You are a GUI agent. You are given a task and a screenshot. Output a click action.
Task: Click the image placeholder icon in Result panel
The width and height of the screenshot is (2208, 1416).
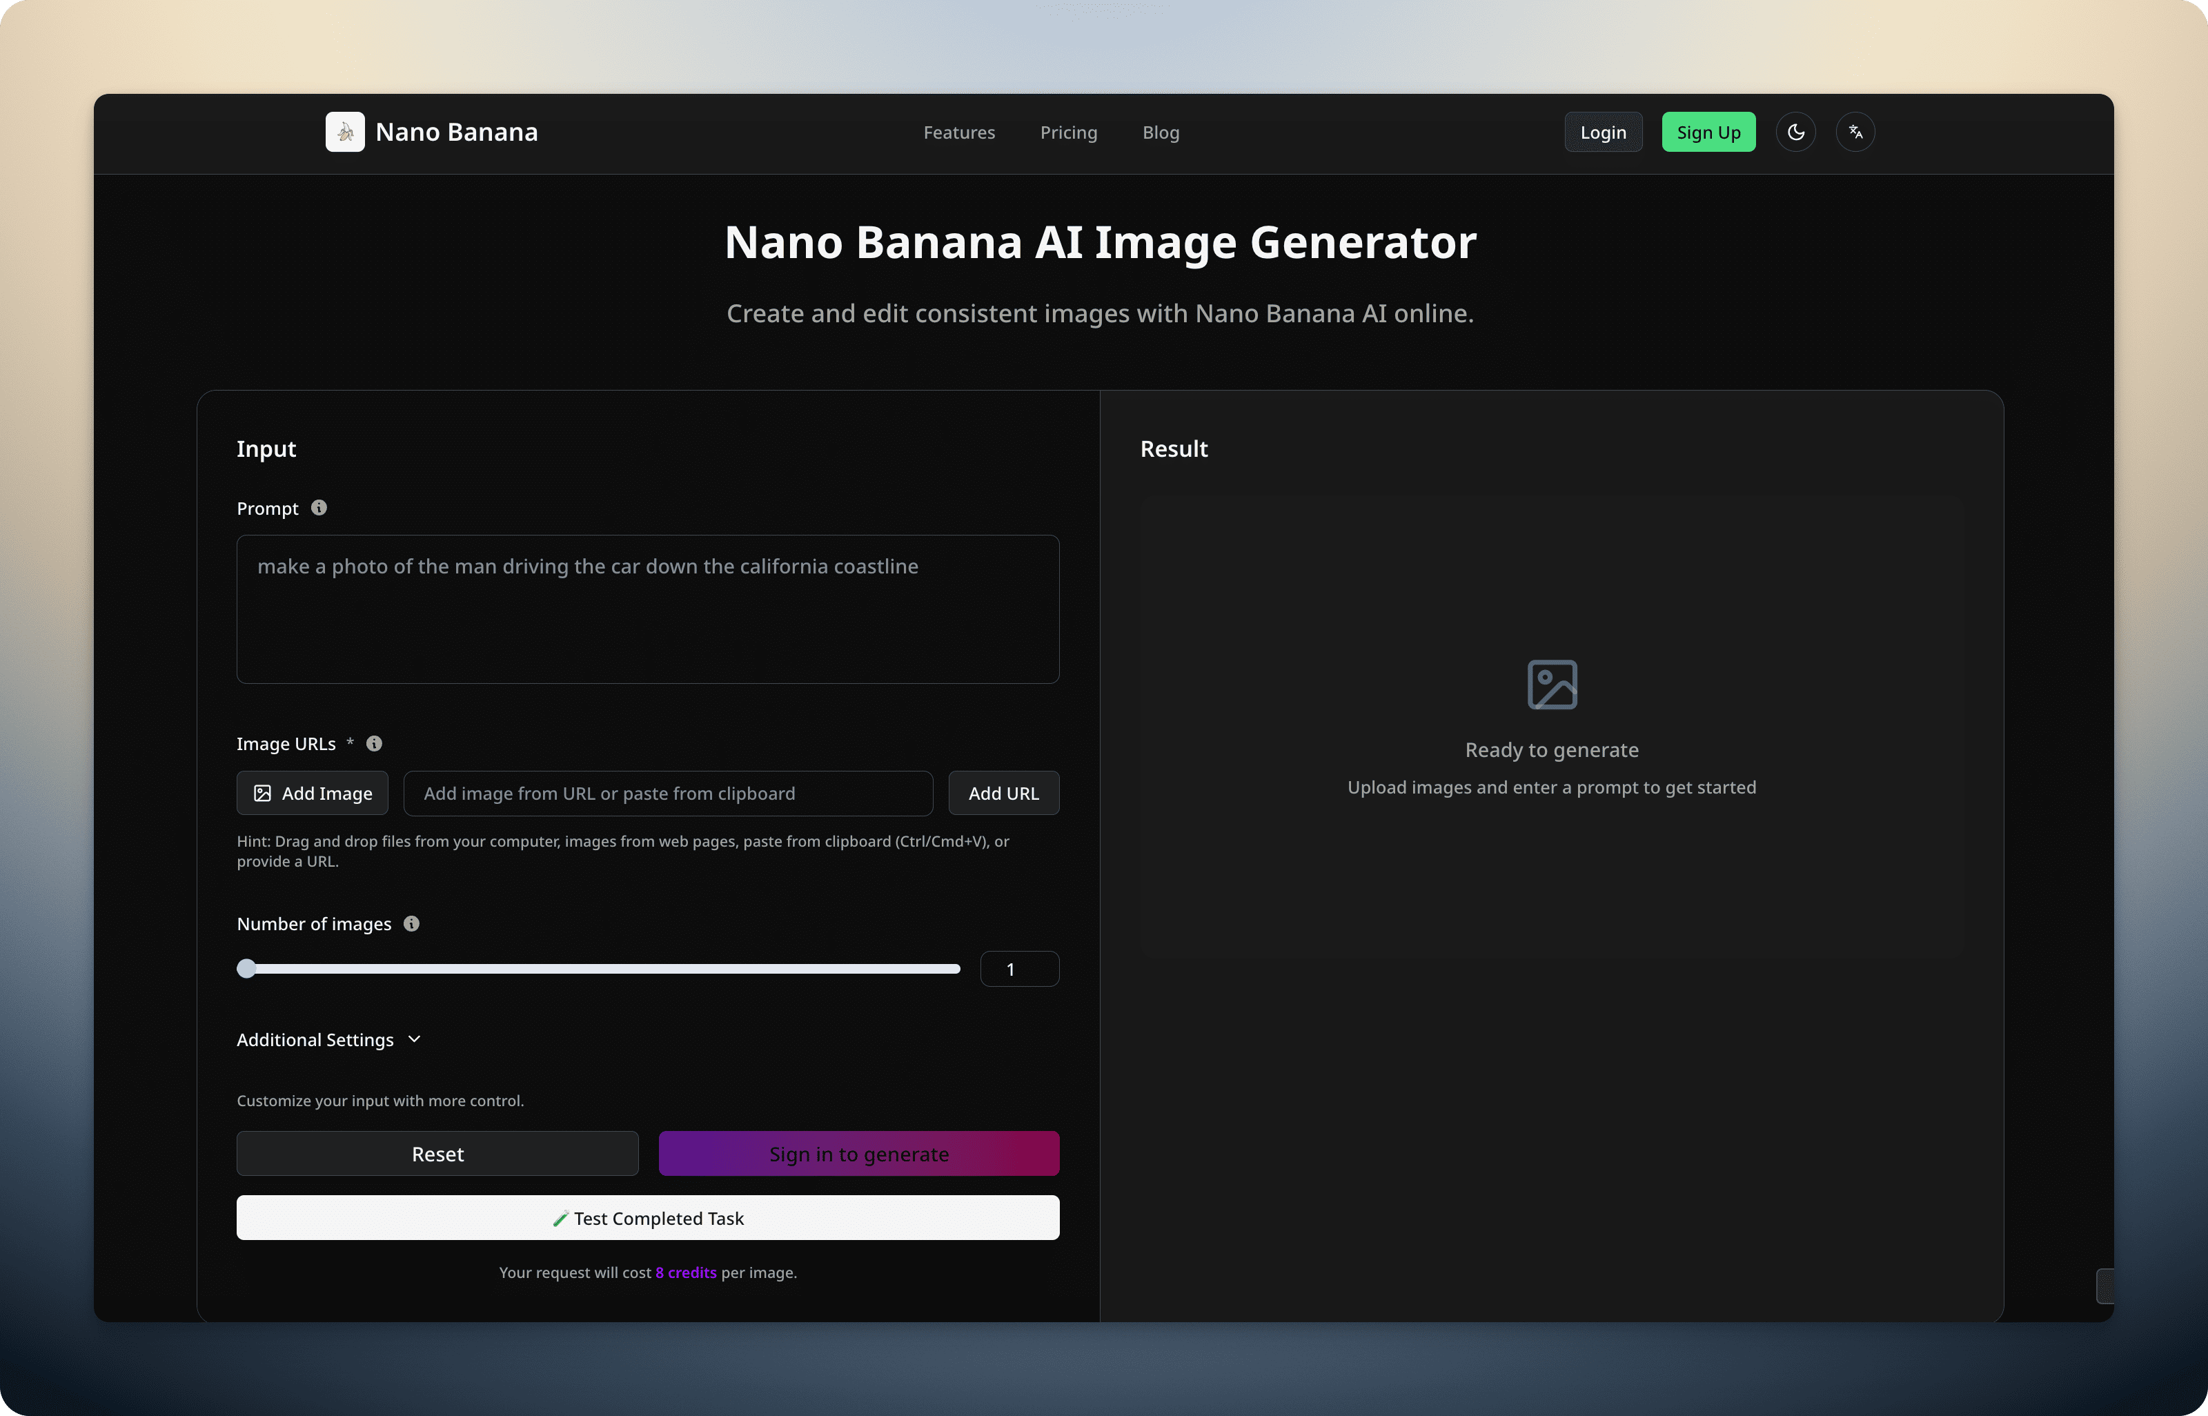pos(1552,683)
